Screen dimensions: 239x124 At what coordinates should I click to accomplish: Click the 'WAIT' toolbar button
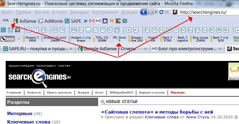[117, 30]
